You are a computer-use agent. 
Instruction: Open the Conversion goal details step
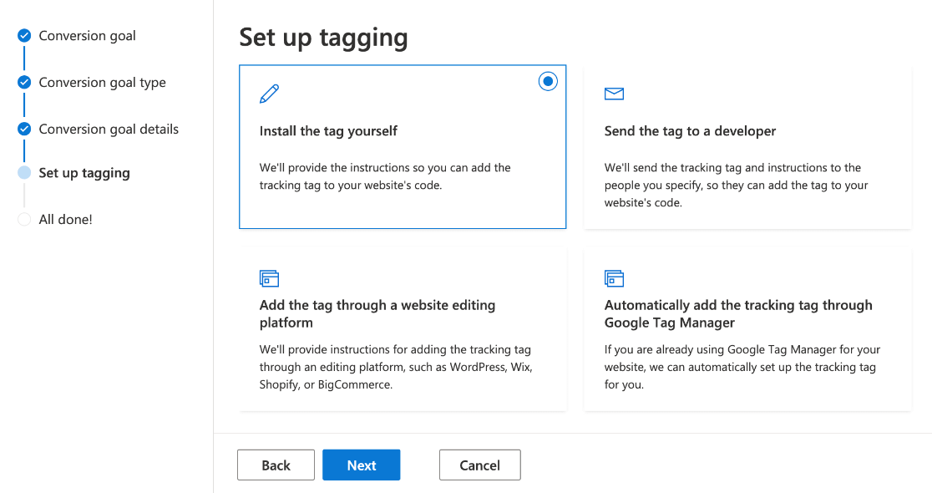click(109, 129)
